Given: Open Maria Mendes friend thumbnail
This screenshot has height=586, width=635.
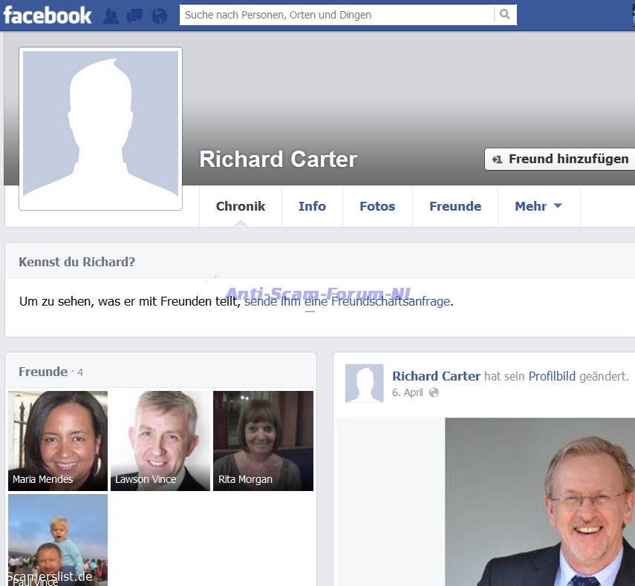Looking at the screenshot, I should (58, 441).
